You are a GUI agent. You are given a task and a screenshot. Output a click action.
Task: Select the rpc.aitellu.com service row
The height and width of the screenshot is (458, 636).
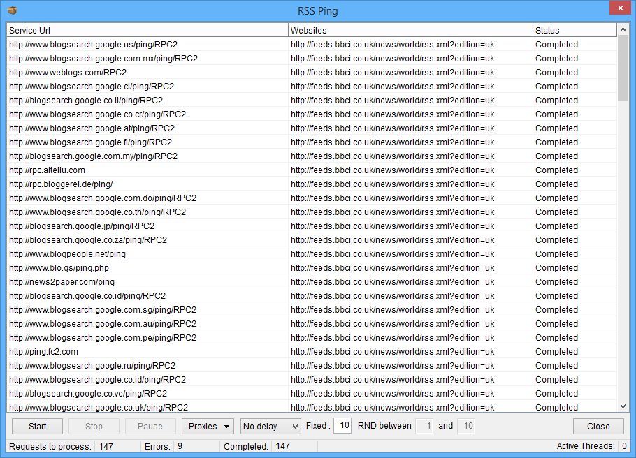click(x=48, y=170)
